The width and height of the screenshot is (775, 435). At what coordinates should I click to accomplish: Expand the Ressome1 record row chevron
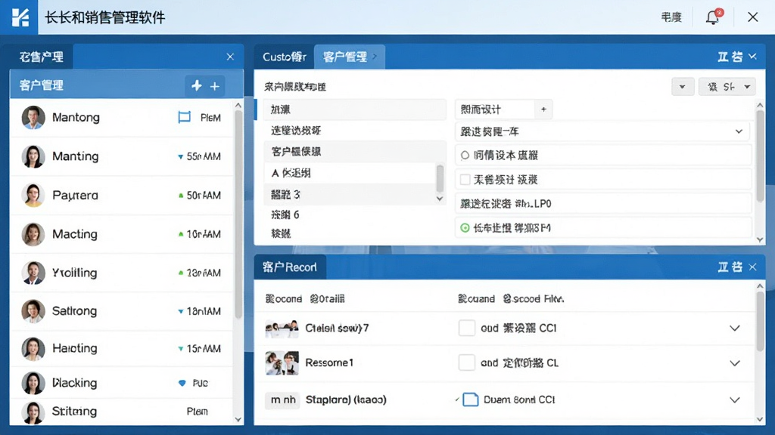pyautogui.click(x=735, y=363)
